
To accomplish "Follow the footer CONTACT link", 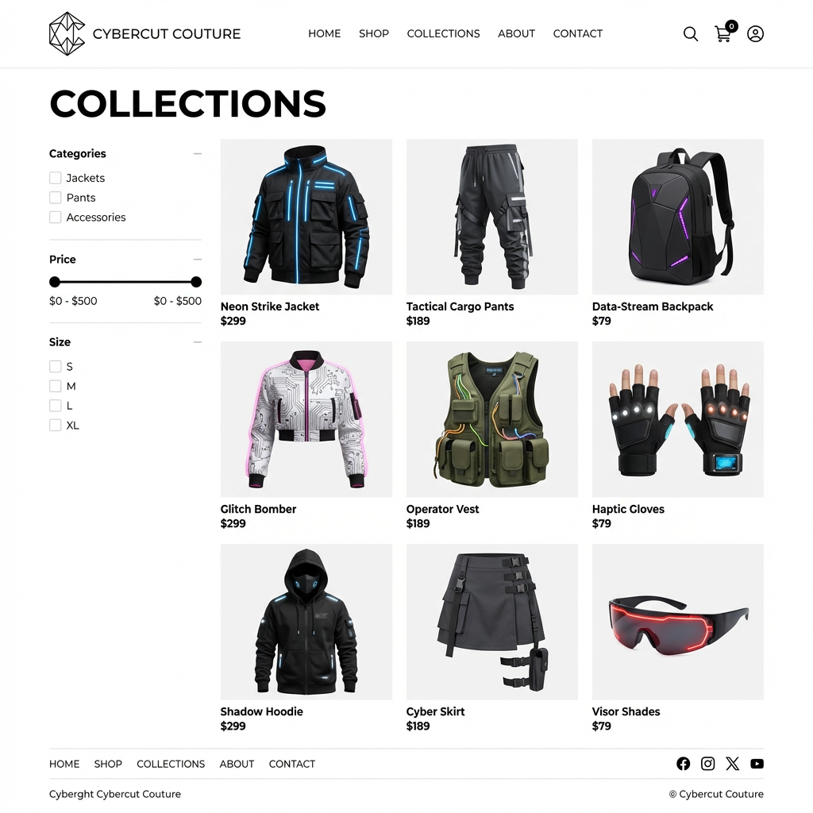I will [x=292, y=764].
